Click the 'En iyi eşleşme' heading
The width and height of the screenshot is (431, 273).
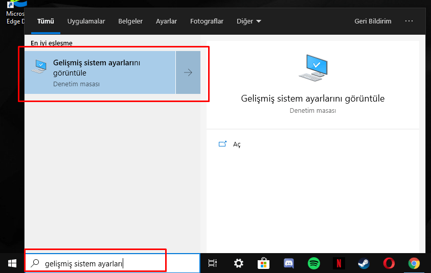[x=52, y=43]
